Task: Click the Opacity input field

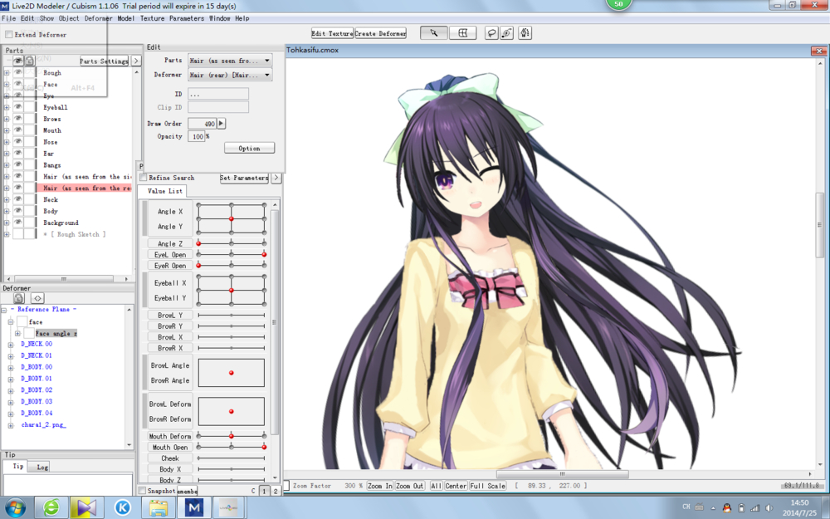Action: point(197,136)
